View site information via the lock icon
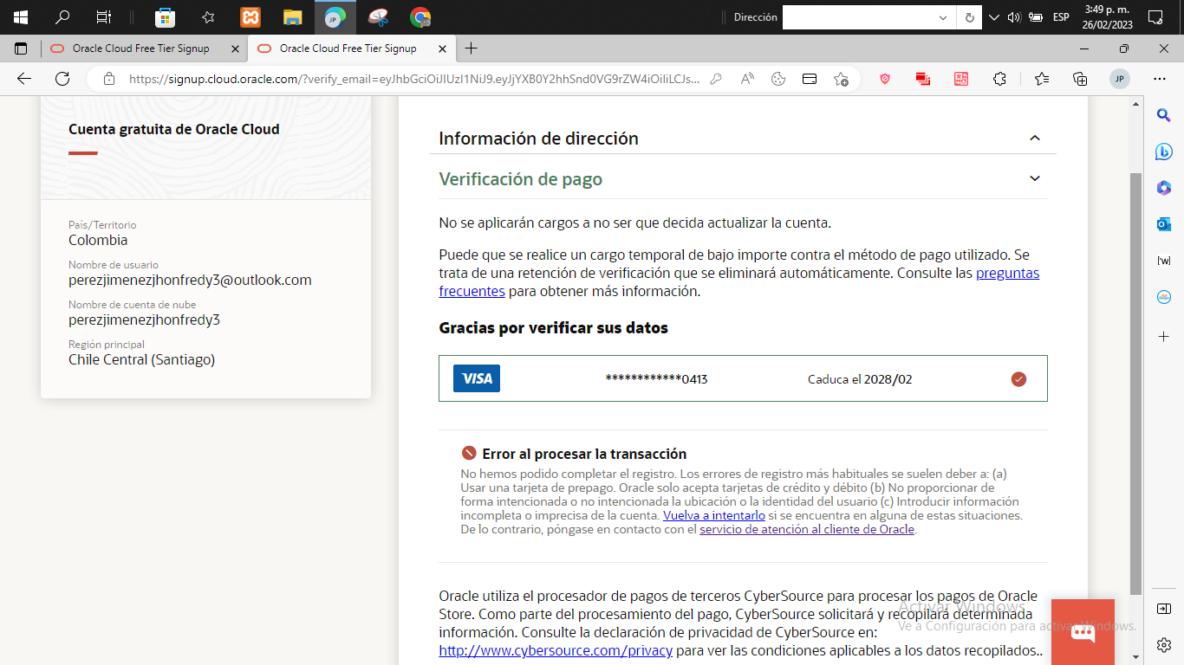This screenshot has width=1184, height=665. (109, 79)
